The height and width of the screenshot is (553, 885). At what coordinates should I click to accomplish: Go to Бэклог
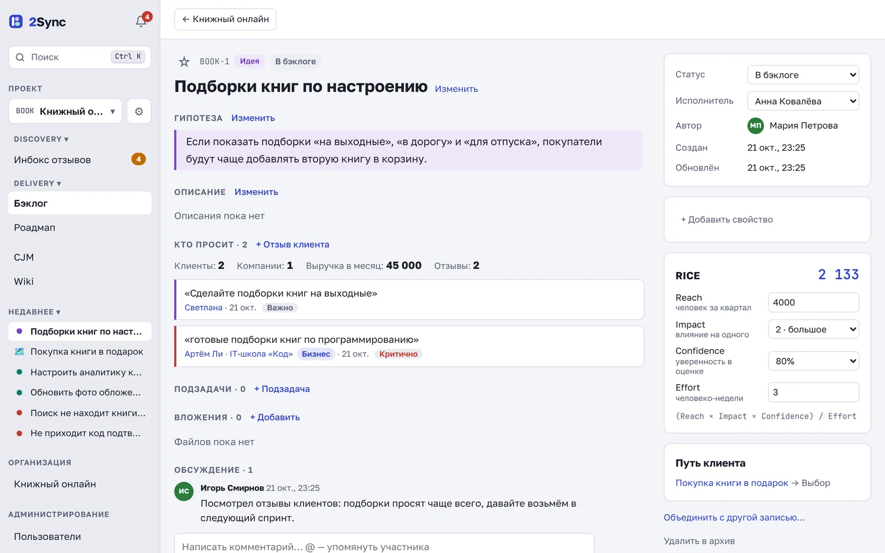pyautogui.click(x=80, y=203)
